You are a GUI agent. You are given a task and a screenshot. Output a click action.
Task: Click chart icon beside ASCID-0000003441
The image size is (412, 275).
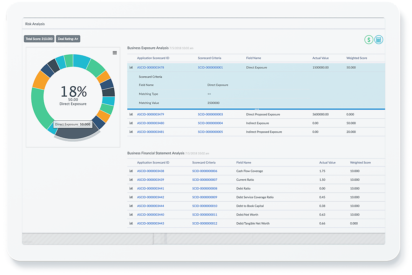131,188
